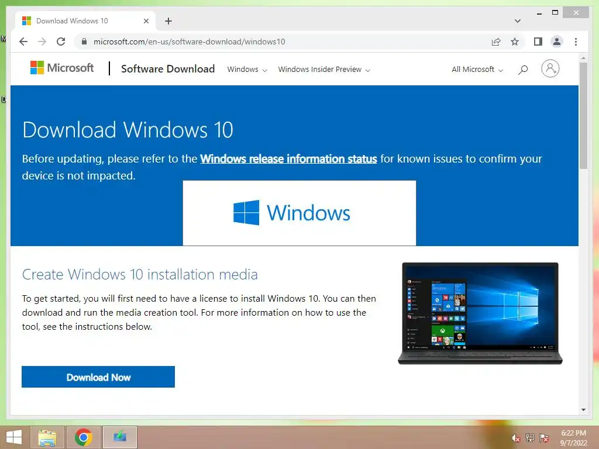Open a new tab with the plus icon
599x449 pixels.
168,21
